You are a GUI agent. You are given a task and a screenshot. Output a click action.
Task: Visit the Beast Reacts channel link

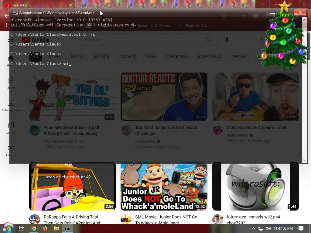click(x=237, y=135)
